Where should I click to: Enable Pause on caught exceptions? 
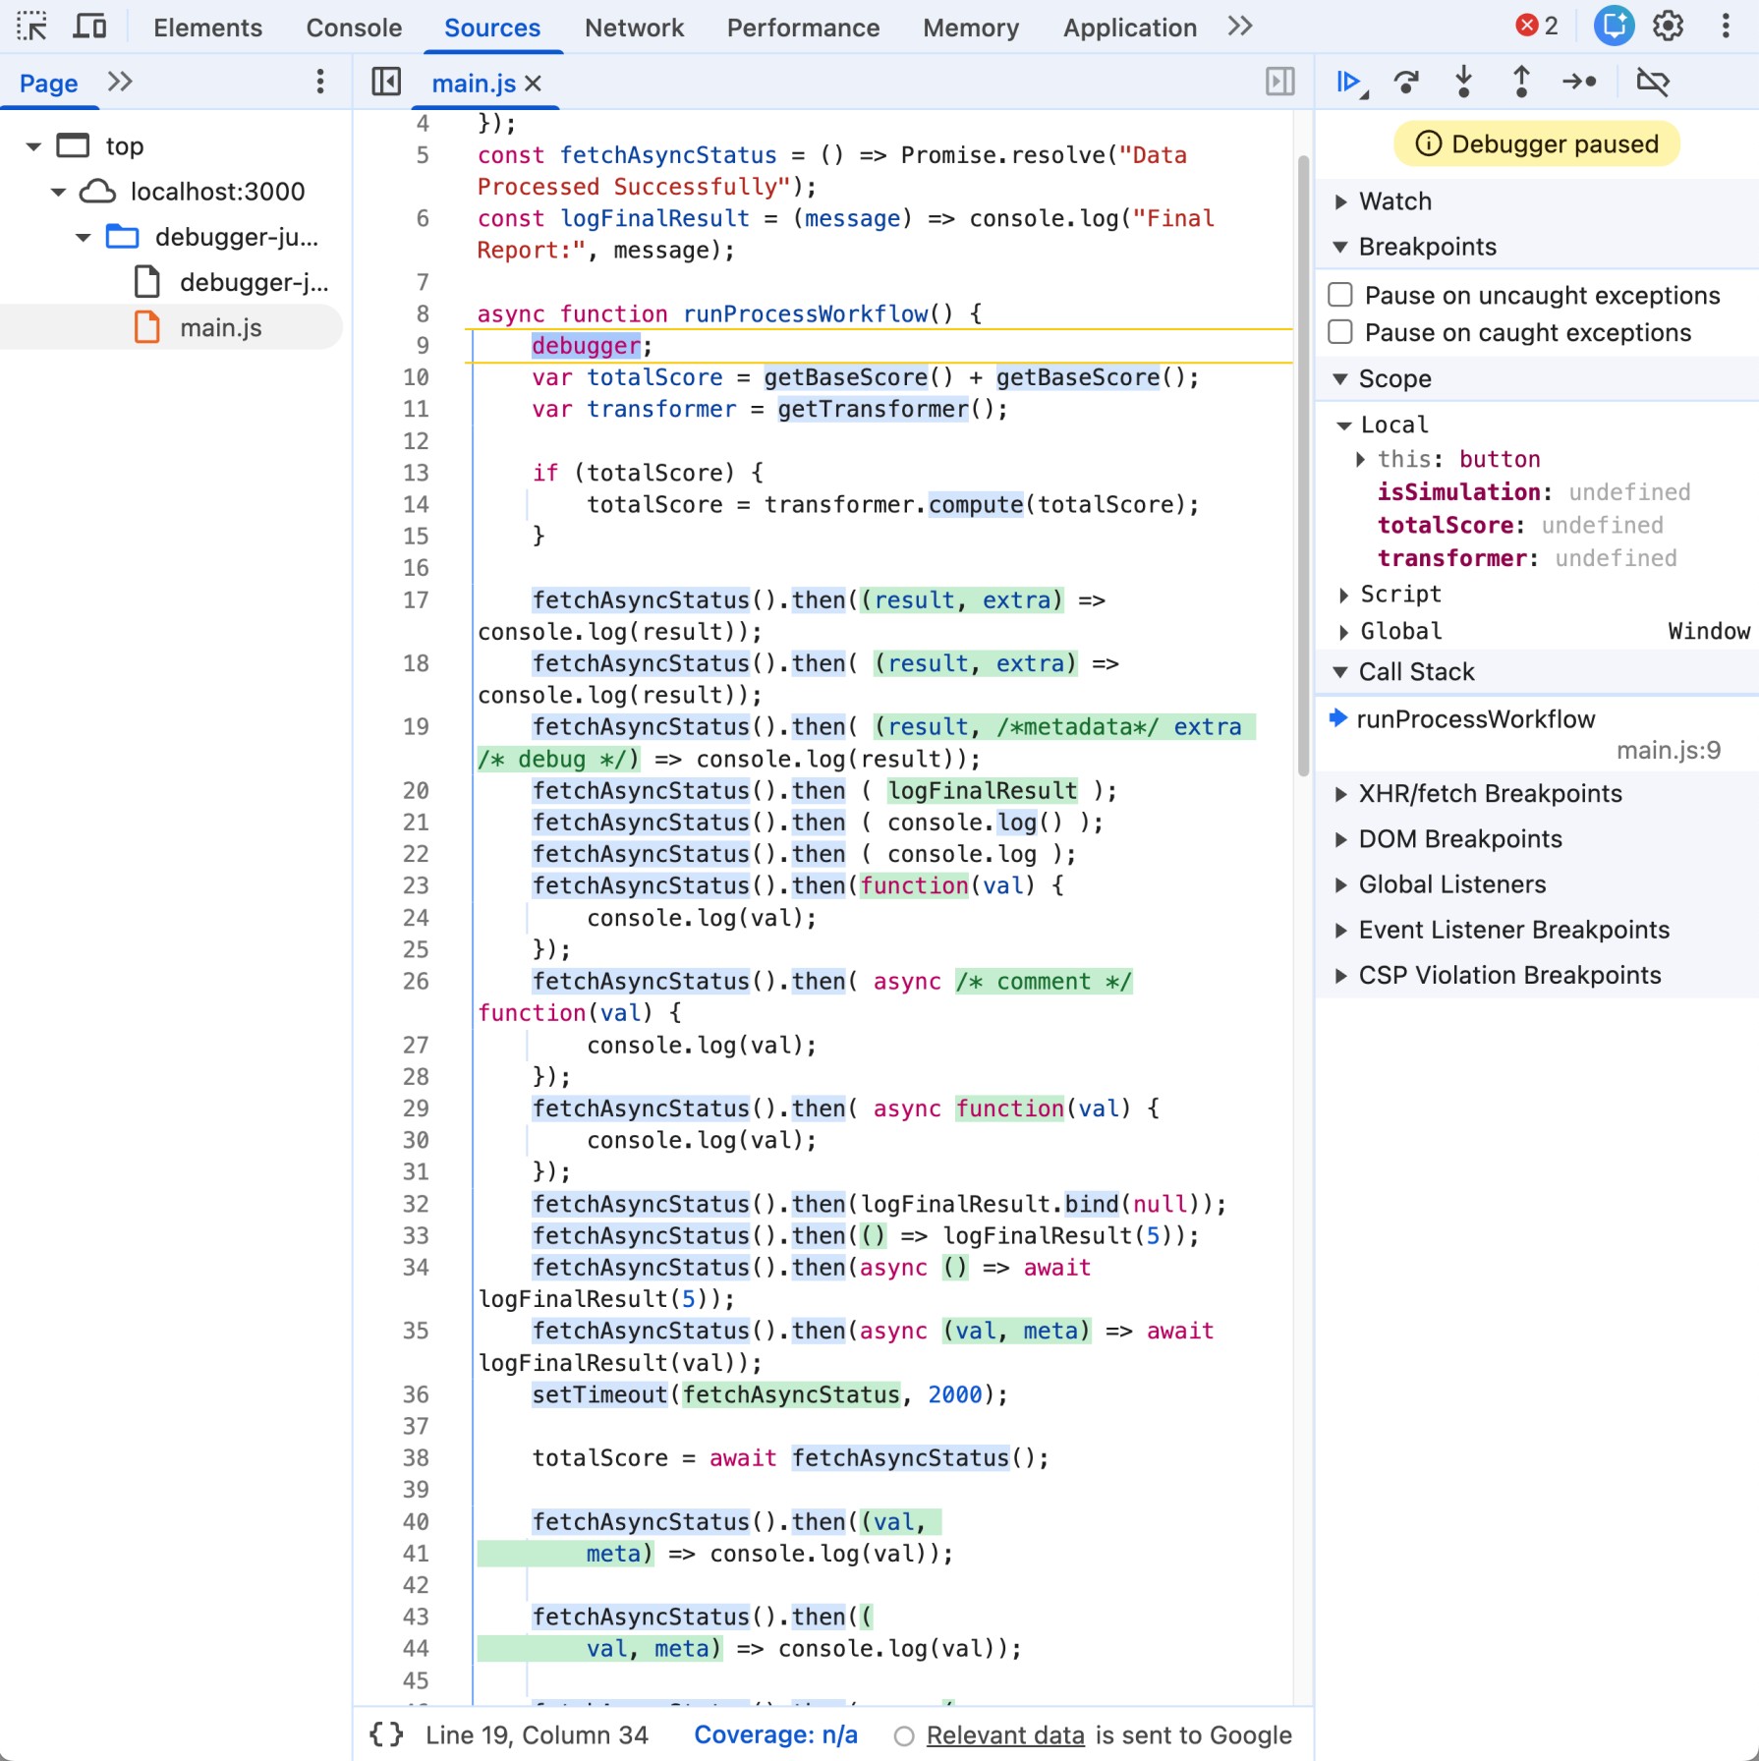pos(1340,332)
